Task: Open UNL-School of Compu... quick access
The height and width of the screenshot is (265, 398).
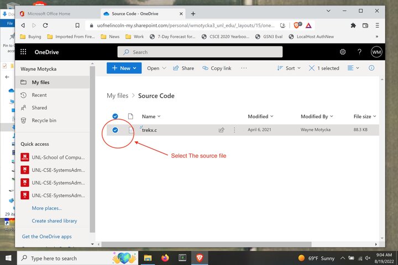Action: [x=53, y=157]
